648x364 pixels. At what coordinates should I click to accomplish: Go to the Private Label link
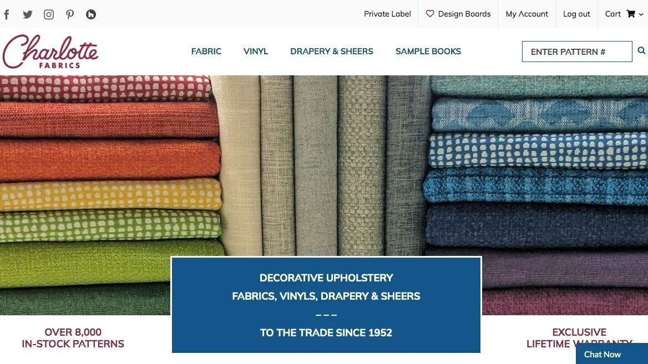(x=387, y=14)
